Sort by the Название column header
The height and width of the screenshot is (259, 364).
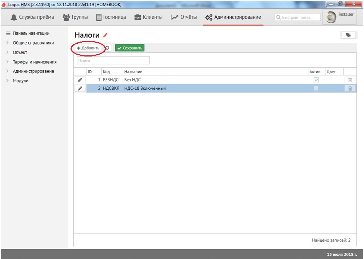coord(215,72)
